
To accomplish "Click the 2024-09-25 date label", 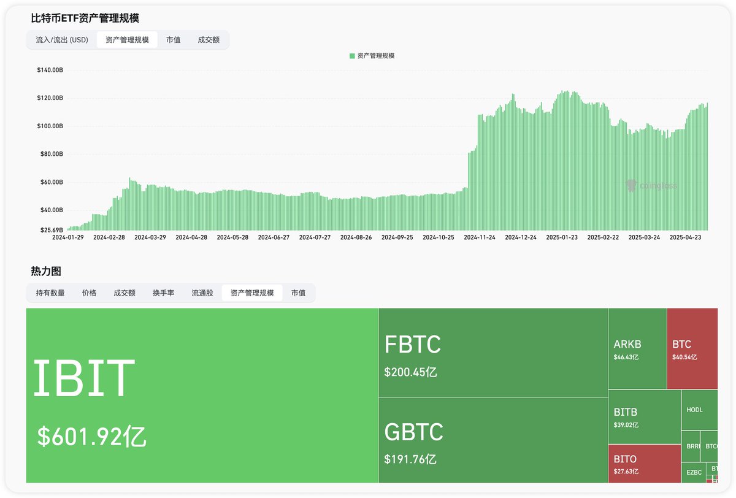I will (x=397, y=237).
